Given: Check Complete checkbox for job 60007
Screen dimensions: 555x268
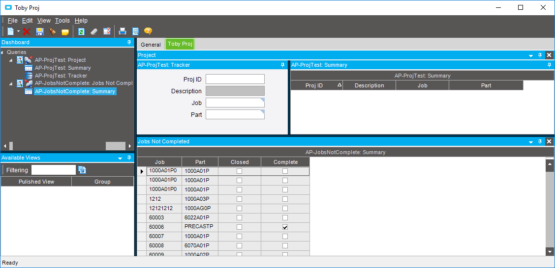Looking at the screenshot, I should point(285,236).
